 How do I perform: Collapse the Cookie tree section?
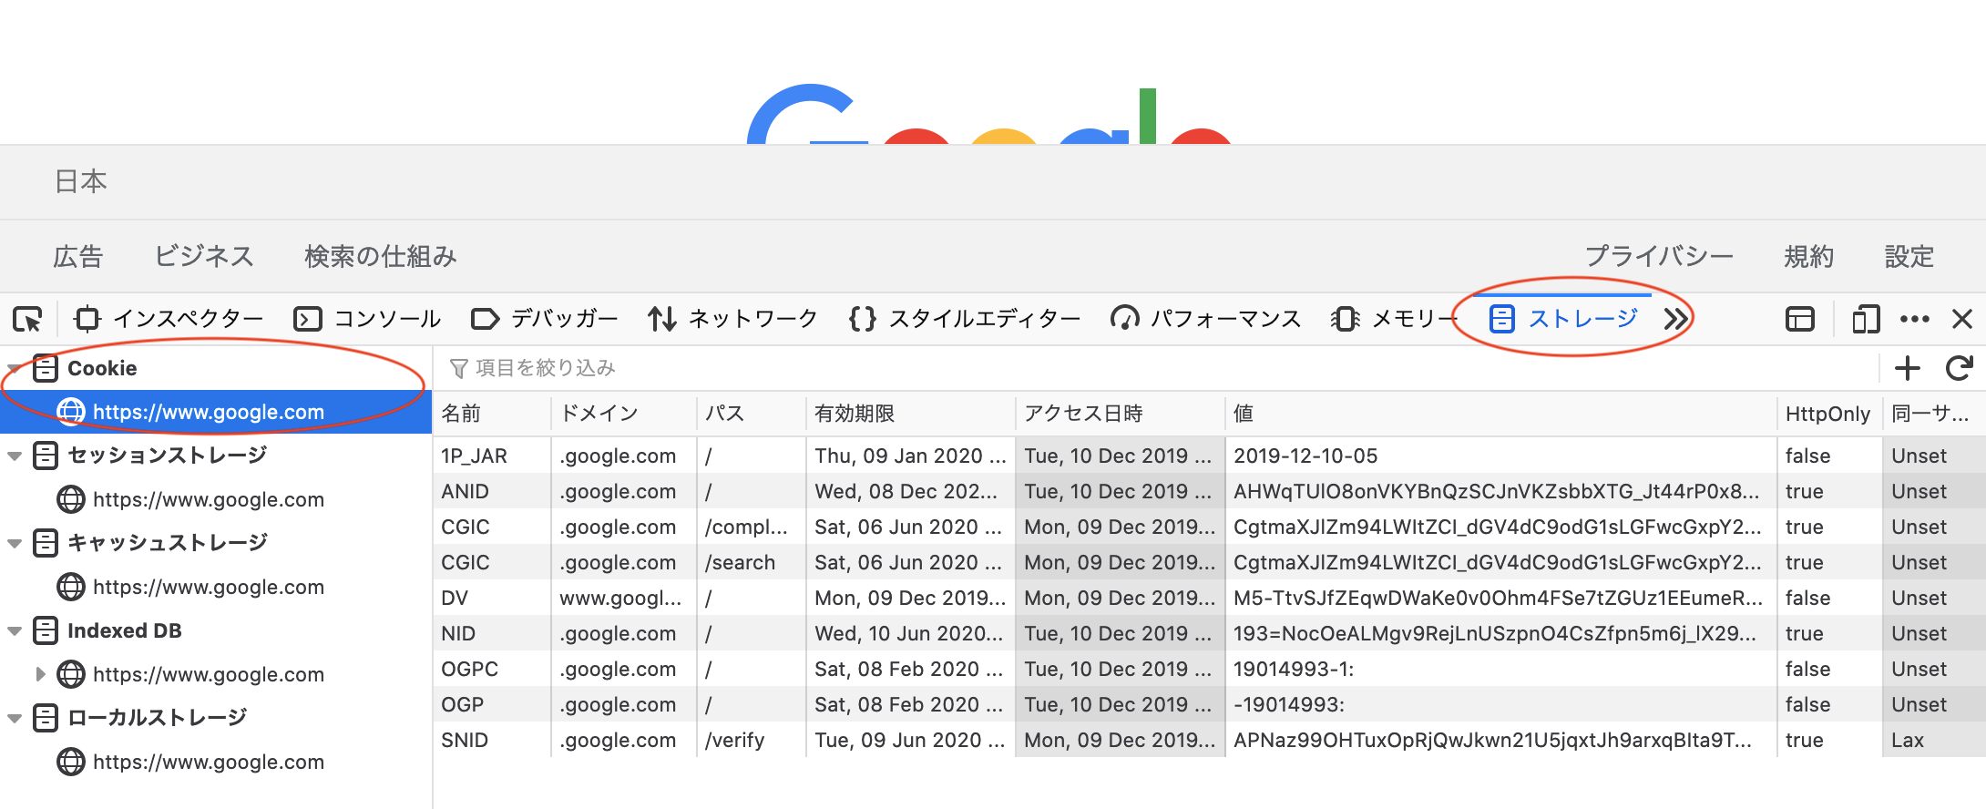15,369
